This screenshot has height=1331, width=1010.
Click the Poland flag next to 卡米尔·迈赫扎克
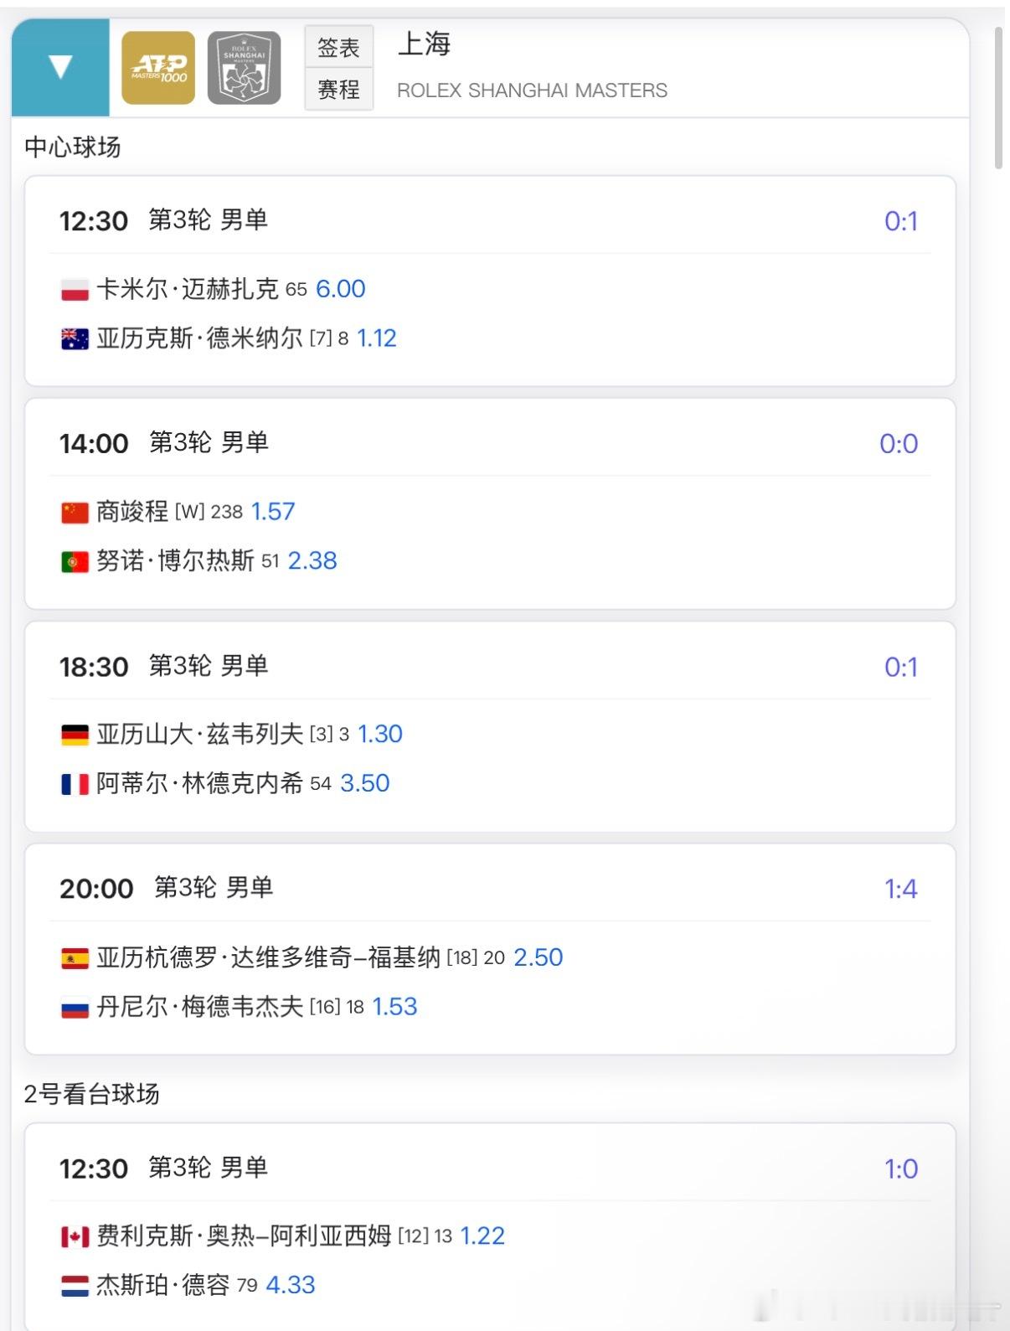75,290
